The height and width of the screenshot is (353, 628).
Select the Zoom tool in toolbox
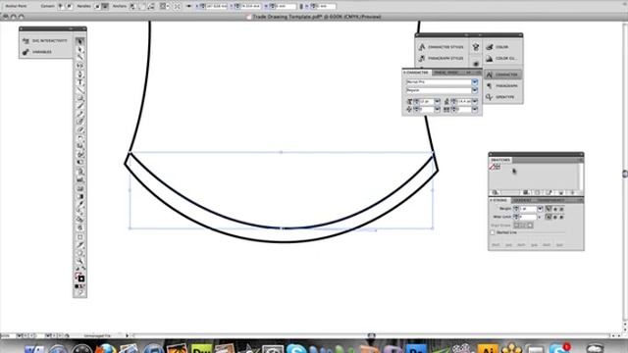(80, 261)
